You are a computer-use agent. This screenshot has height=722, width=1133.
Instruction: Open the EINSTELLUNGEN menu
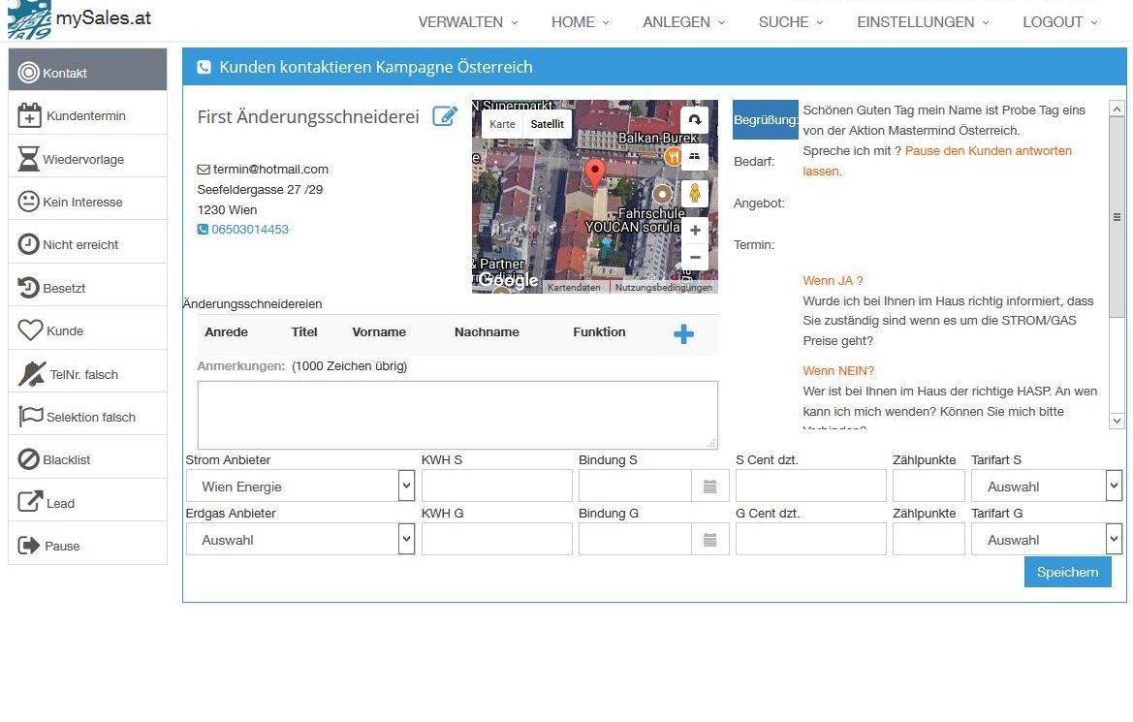[x=923, y=22]
